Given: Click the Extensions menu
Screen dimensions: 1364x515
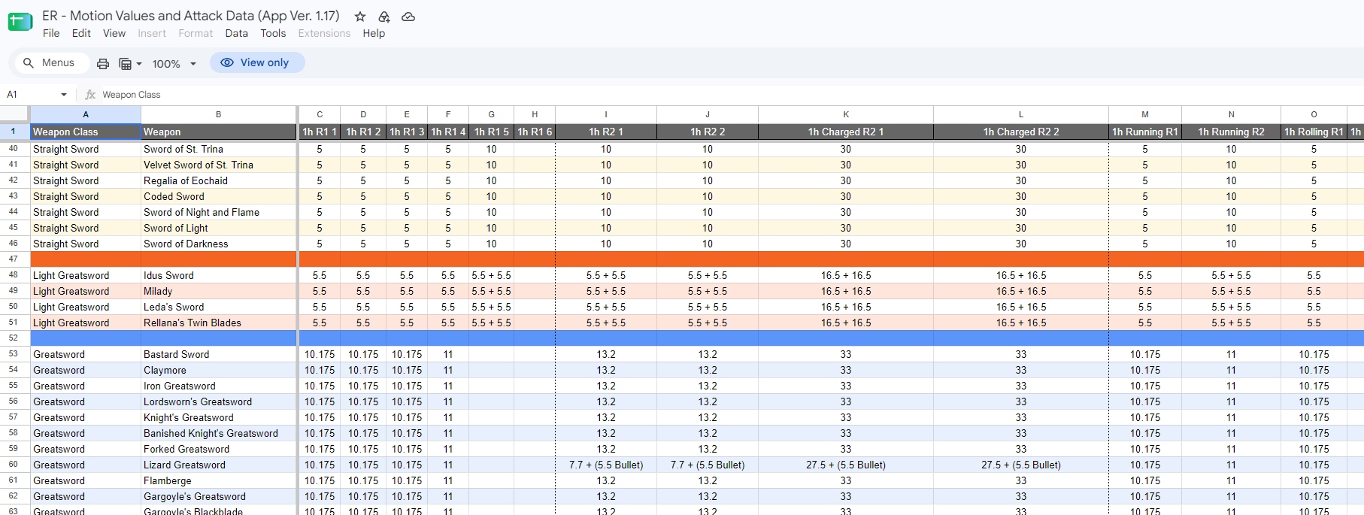Looking at the screenshot, I should 324,33.
